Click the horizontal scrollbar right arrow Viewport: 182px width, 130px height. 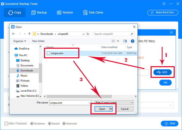[135, 96]
